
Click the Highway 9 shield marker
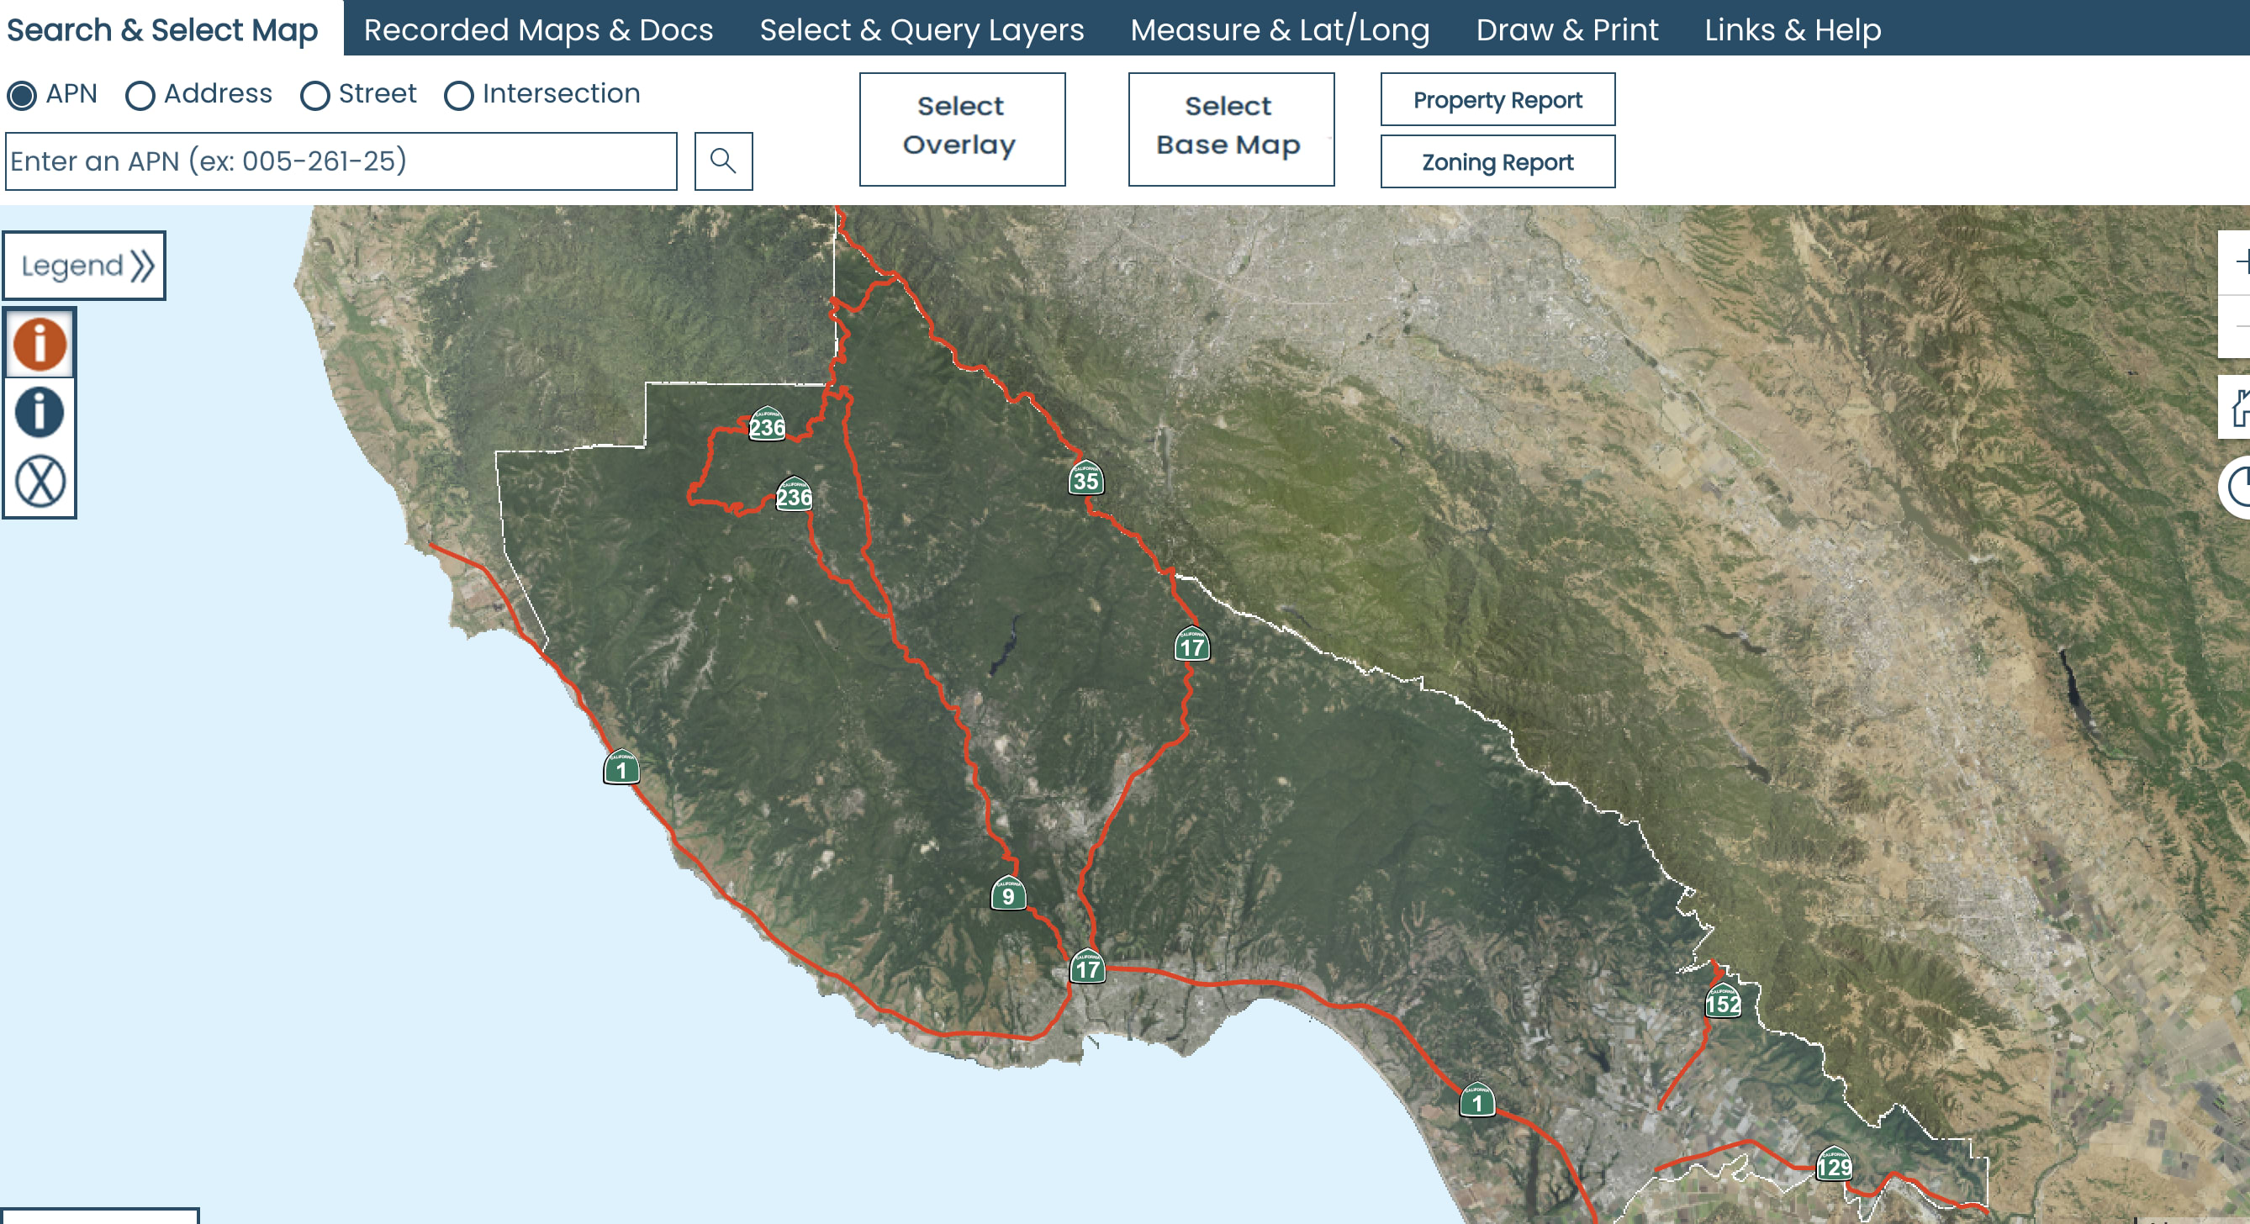tap(1007, 894)
